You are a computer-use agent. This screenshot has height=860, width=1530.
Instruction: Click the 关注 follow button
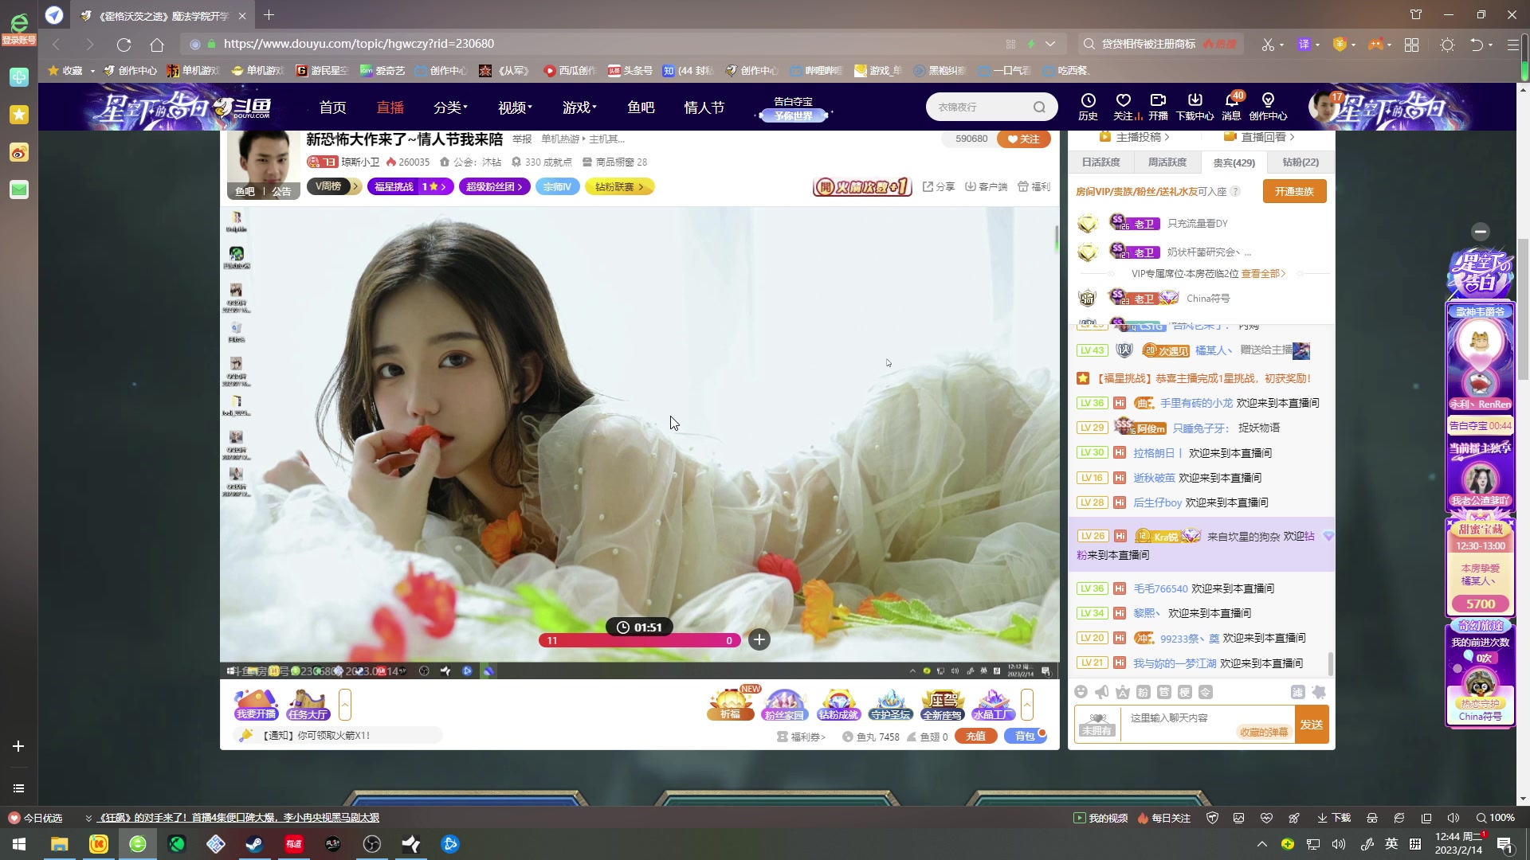(1023, 139)
